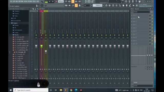The width and height of the screenshot is (164, 92).
Task: Open the Line snap dropdown
Action: tap(87, 5)
